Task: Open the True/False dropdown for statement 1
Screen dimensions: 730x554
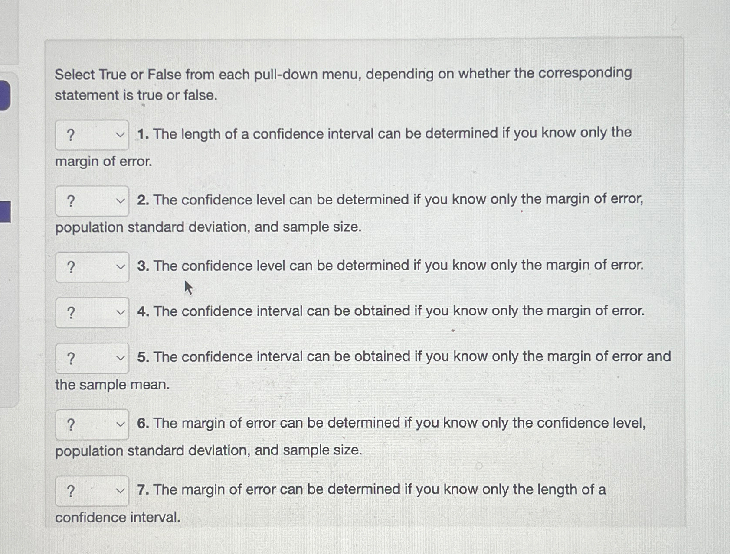Action: point(91,134)
